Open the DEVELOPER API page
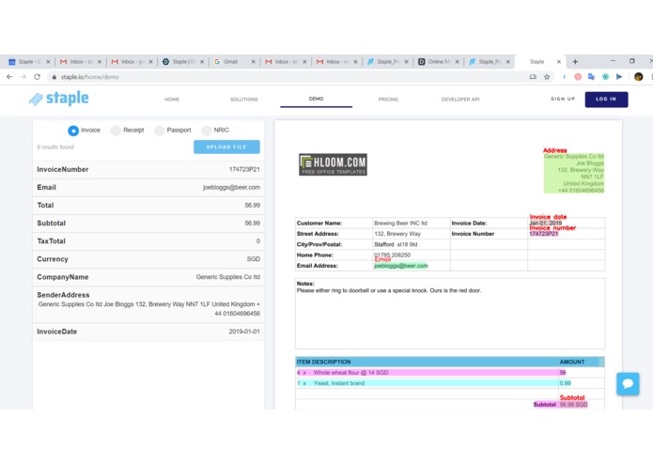The width and height of the screenshot is (653, 464). click(x=460, y=100)
